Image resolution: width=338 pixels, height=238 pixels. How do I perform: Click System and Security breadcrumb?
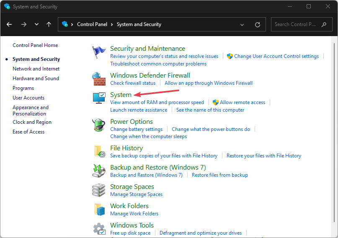[x=139, y=24]
